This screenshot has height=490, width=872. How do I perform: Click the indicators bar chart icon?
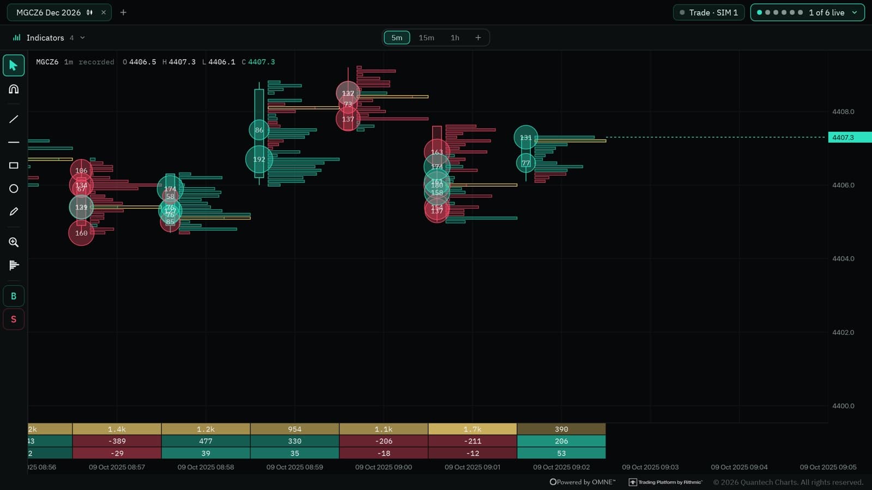tap(17, 38)
